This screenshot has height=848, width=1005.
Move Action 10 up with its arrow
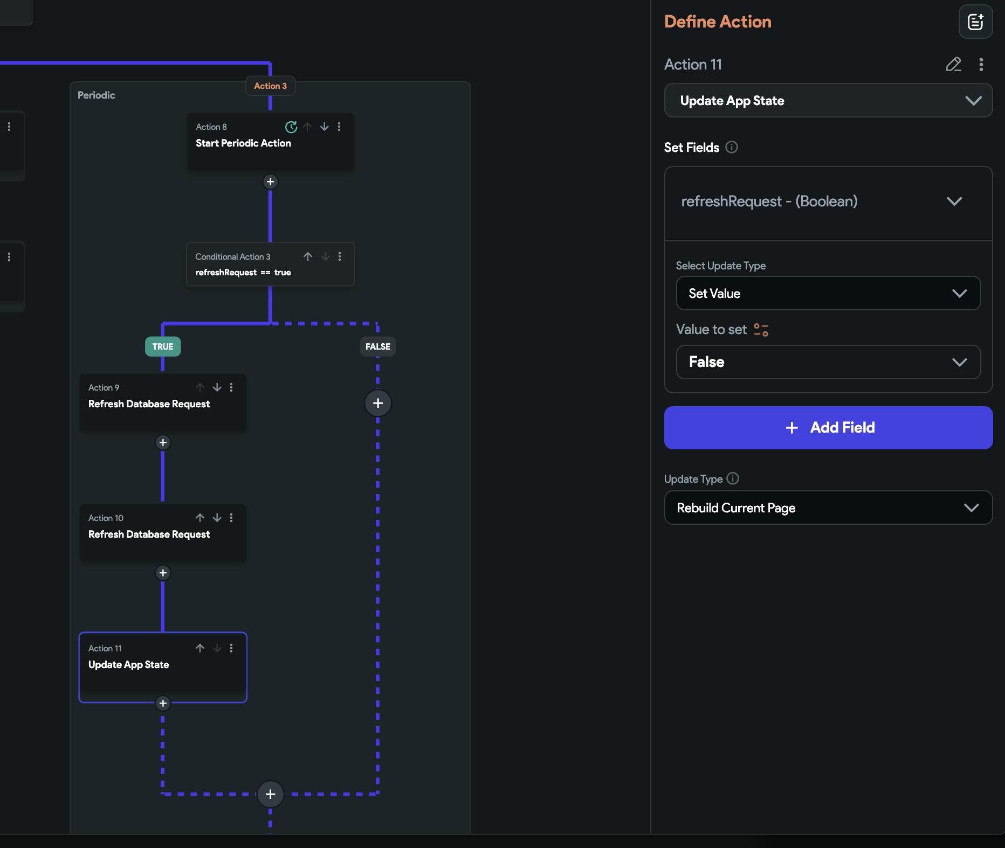pyautogui.click(x=200, y=518)
